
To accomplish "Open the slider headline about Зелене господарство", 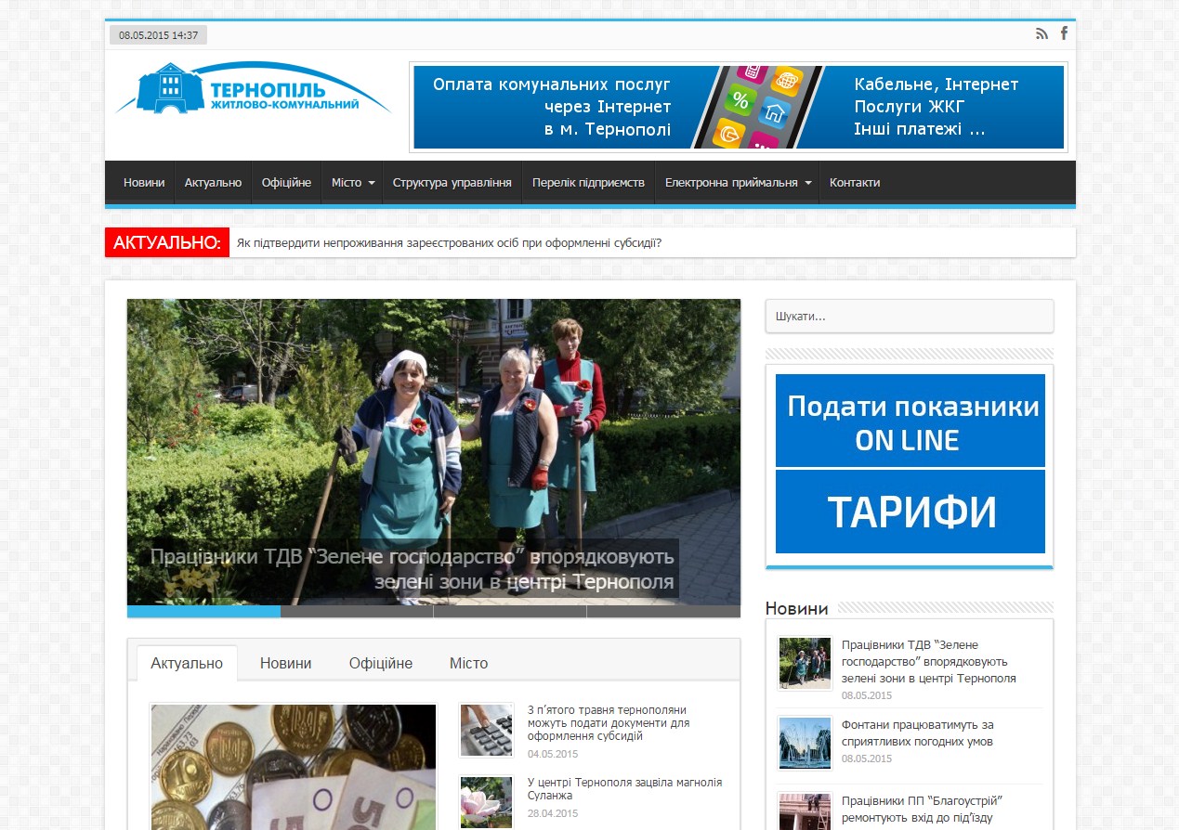I will [412, 569].
